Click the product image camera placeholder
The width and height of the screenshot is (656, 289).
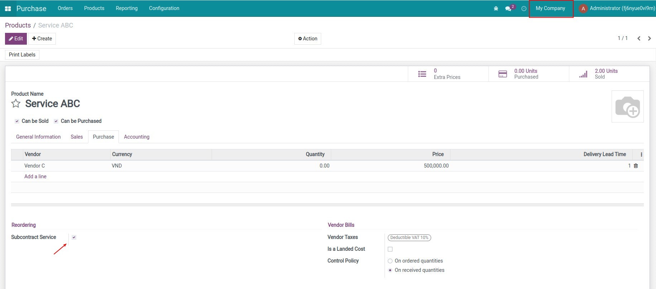click(627, 106)
